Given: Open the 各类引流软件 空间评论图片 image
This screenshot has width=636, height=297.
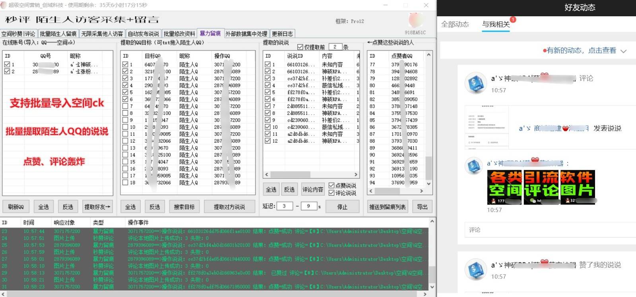Looking at the screenshot, I should [x=541, y=187].
